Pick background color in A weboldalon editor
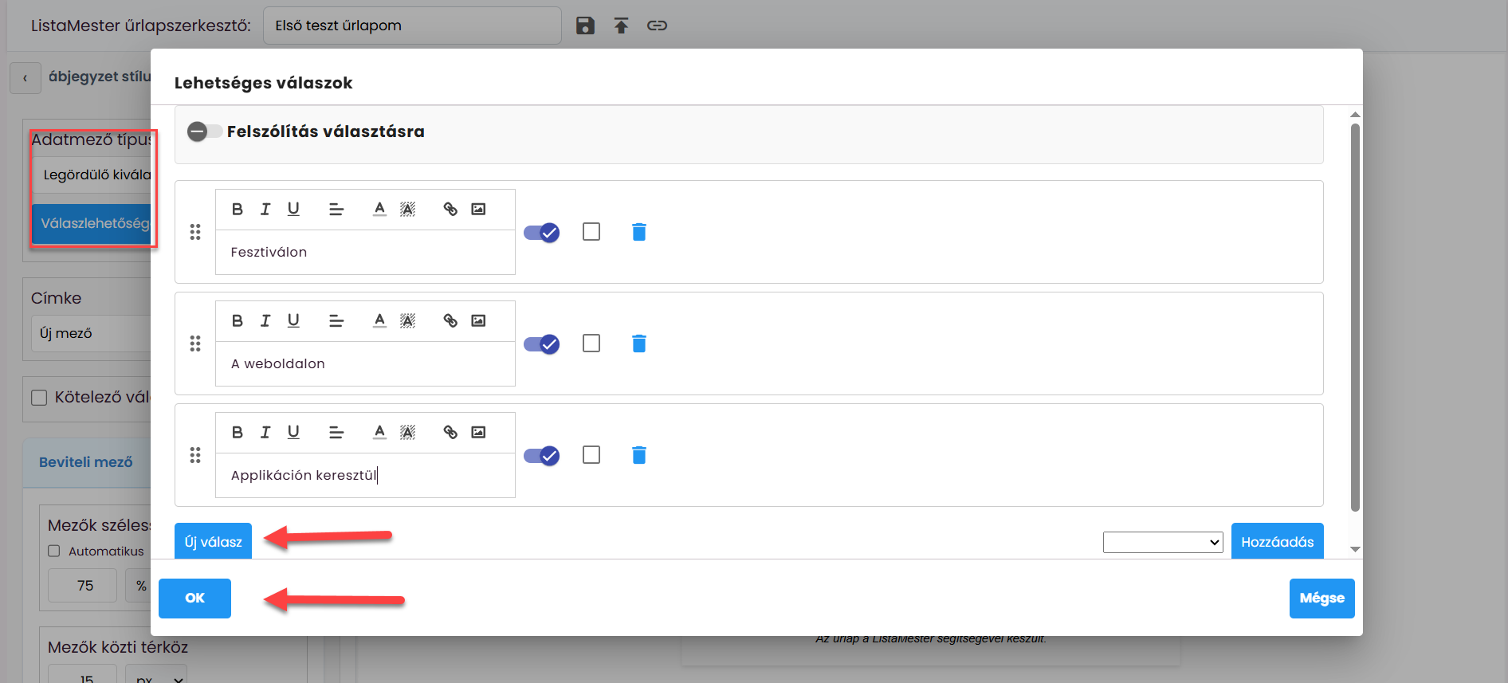 coord(407,320)
